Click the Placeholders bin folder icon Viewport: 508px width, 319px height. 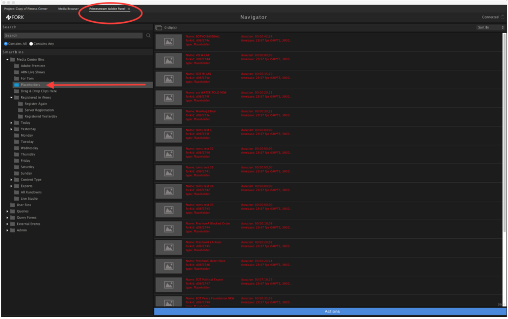pos(16,85)
